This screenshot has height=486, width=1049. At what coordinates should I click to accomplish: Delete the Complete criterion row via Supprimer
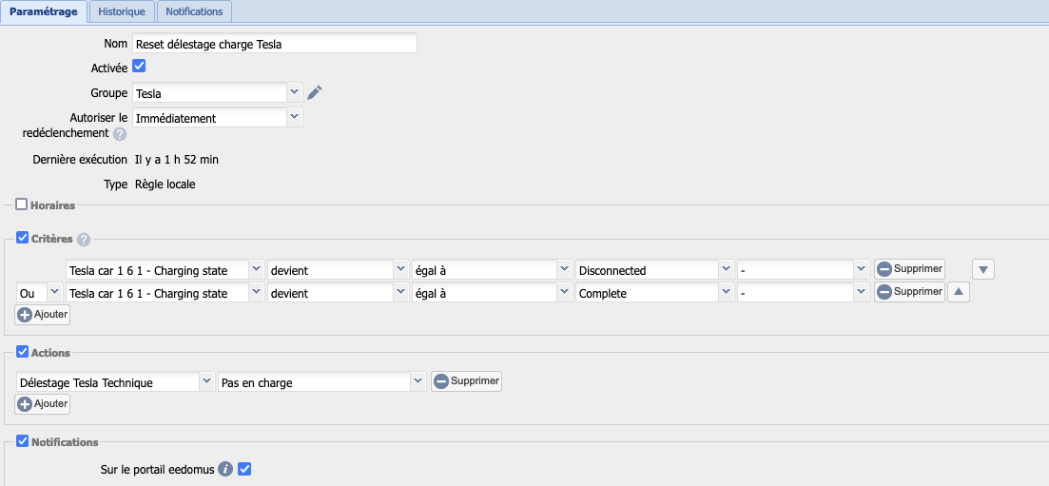pos(909,292)
